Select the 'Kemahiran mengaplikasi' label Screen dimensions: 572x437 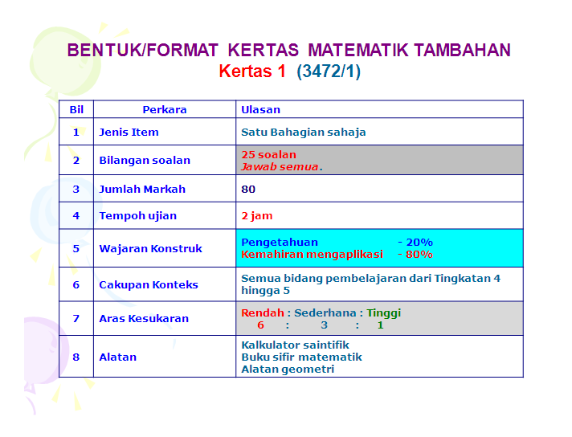[313, 255]
